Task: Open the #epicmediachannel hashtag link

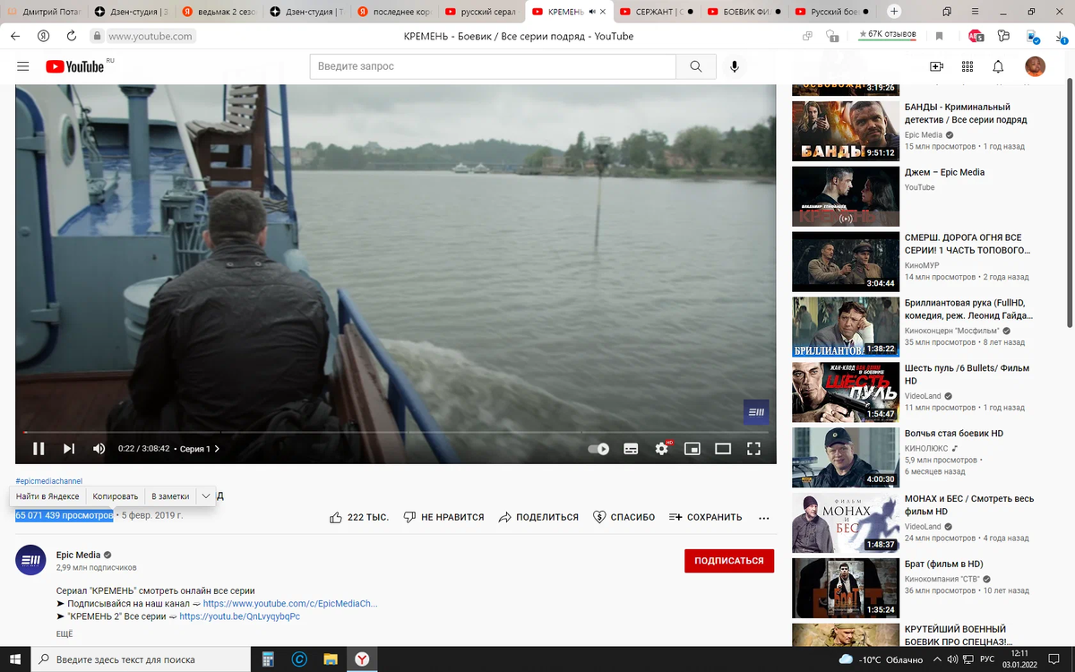Action: pos(48,481)
